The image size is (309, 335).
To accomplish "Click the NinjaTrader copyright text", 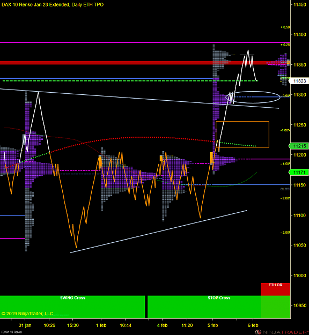I will pyautogui.click(x=27, y=314).
